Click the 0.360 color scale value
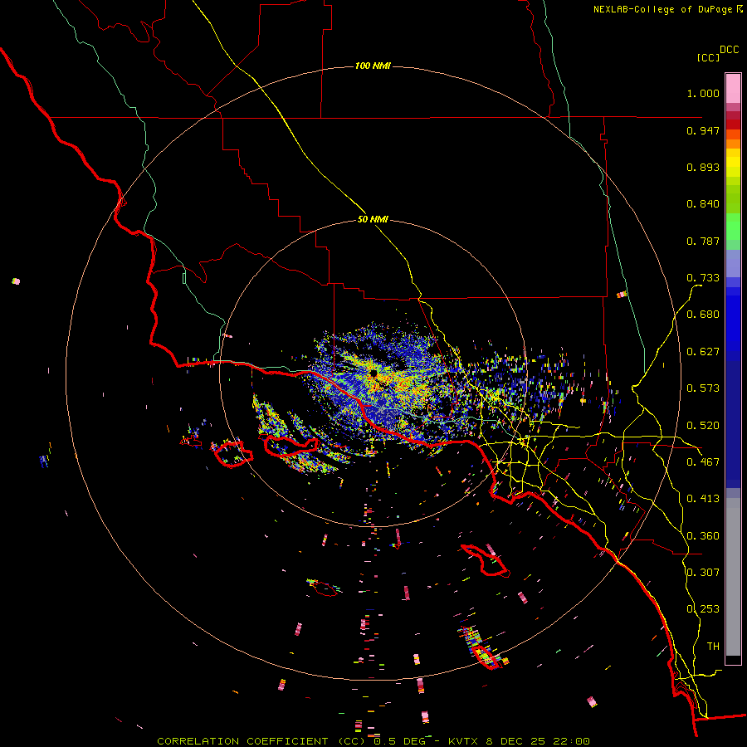The width and height of the screenshot is (747, 747). pyautogui.click(x=703, y=536)
